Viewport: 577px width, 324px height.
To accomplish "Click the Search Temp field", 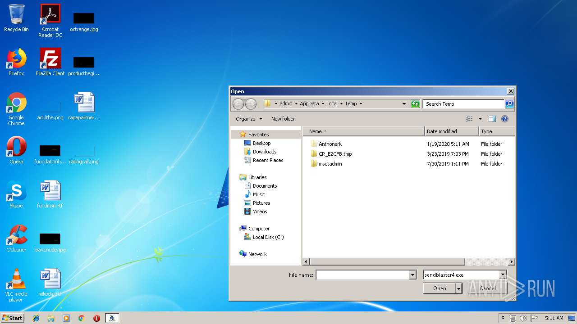I will pos(463,104).
